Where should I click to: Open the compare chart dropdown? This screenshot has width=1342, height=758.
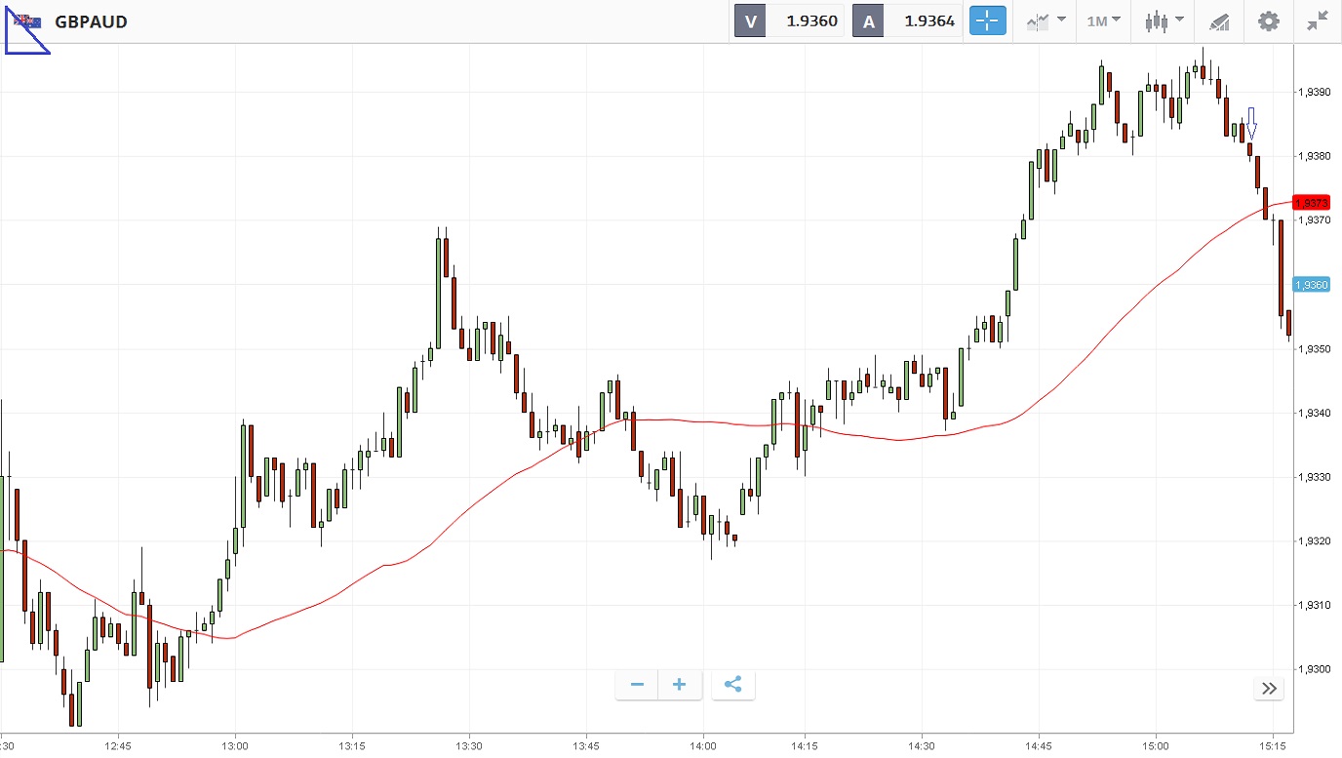[x=1046, y=20]
